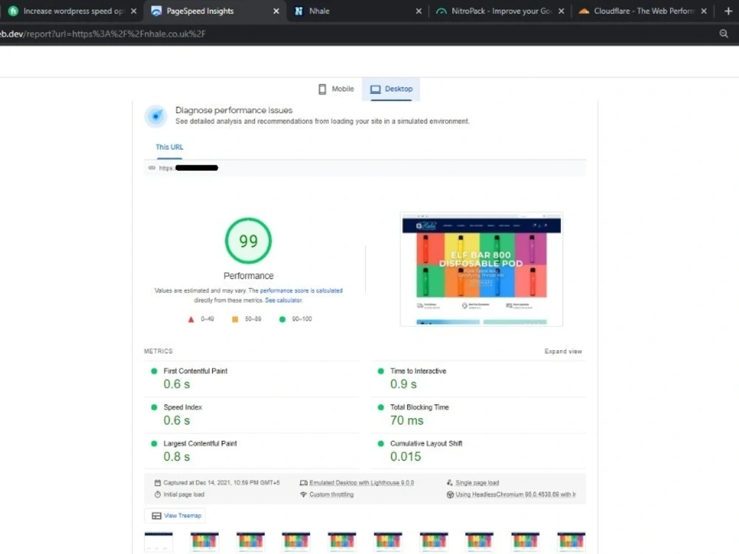The width and height of the screenshot is (739, 554).
Task: Close the NitroPack tab
Action: tap(561, 11)
